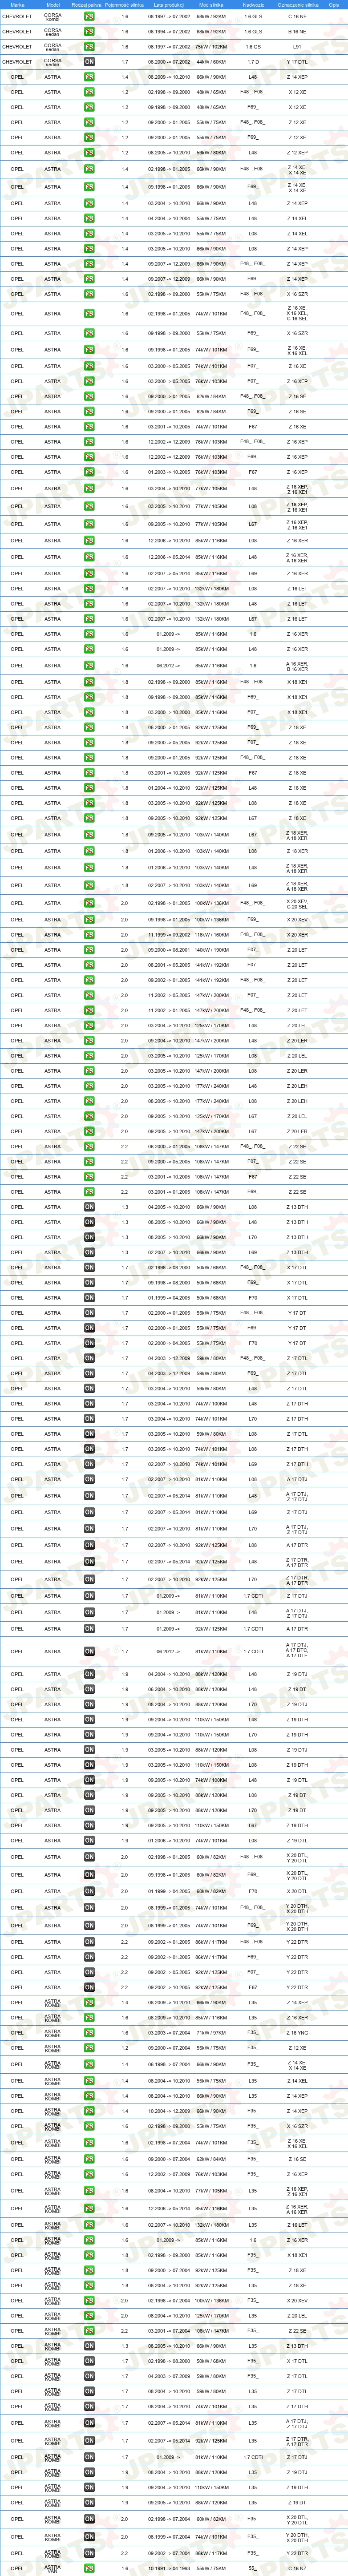The image size is (348, 2576).
Task: Click petrol icon in Chevrolet Corsa B 16 NE row
Action: 89,31
